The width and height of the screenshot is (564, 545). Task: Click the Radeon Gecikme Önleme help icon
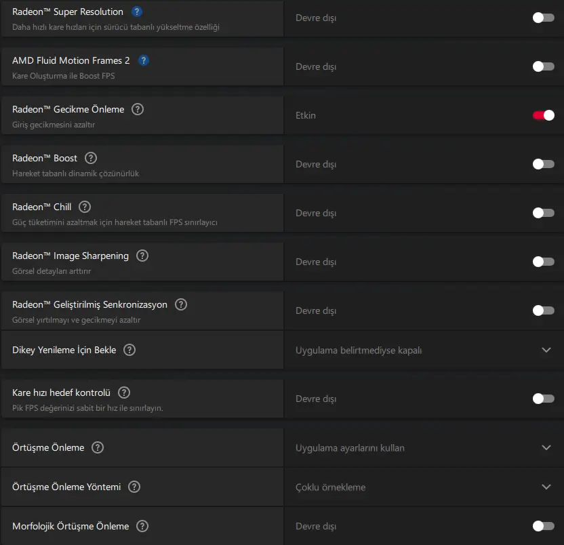click(138, 109)
